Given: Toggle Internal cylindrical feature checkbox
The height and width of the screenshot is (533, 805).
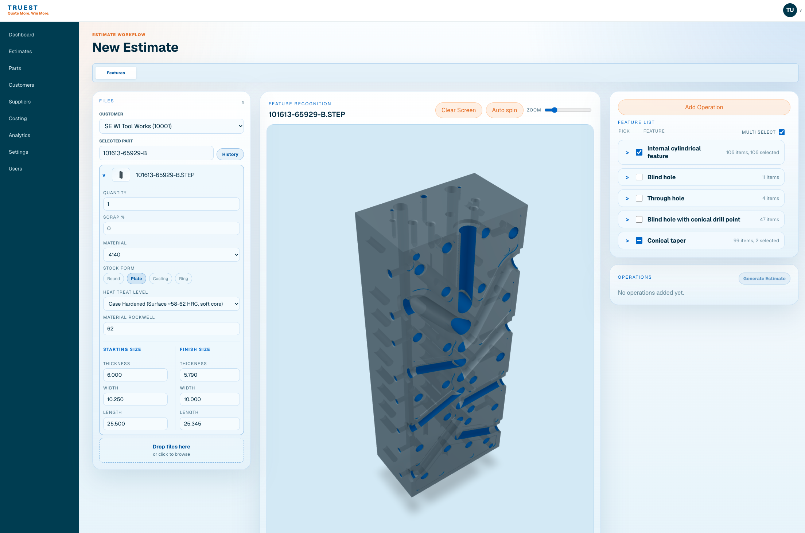Looking at the screenshot, I should click(x=639, y=152).
